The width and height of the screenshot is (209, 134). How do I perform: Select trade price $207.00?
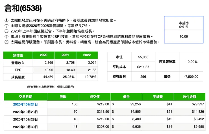tap(103, 127)
